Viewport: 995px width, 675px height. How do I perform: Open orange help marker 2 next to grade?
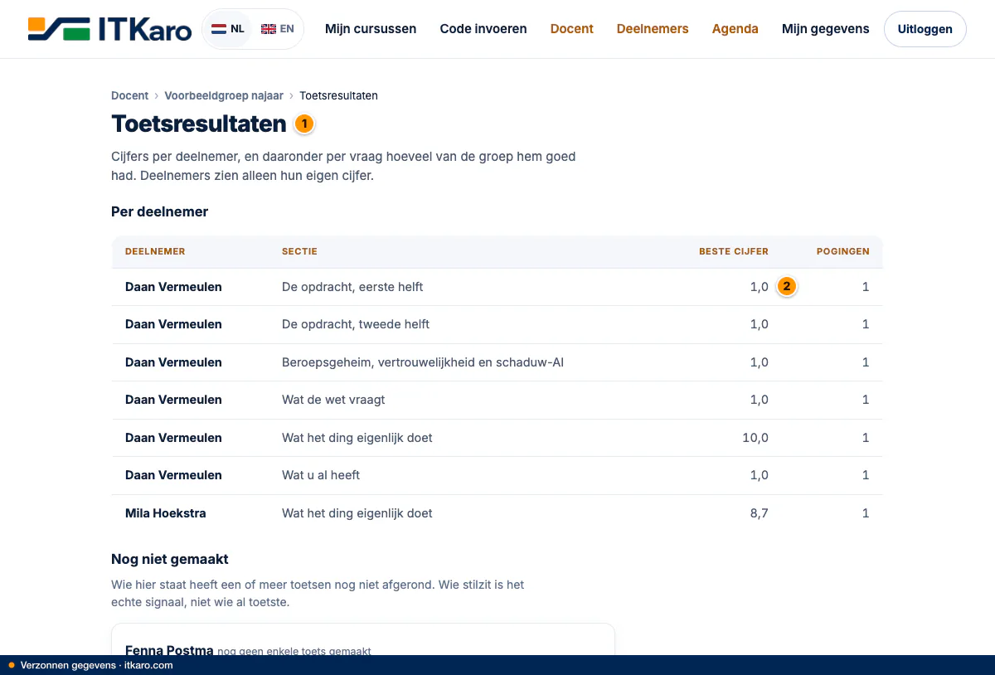pyautogui.click(x=786, y=287)
